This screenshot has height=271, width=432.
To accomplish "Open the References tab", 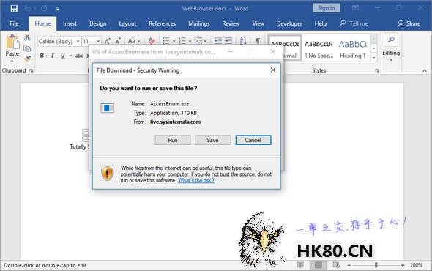I will 163,23.
